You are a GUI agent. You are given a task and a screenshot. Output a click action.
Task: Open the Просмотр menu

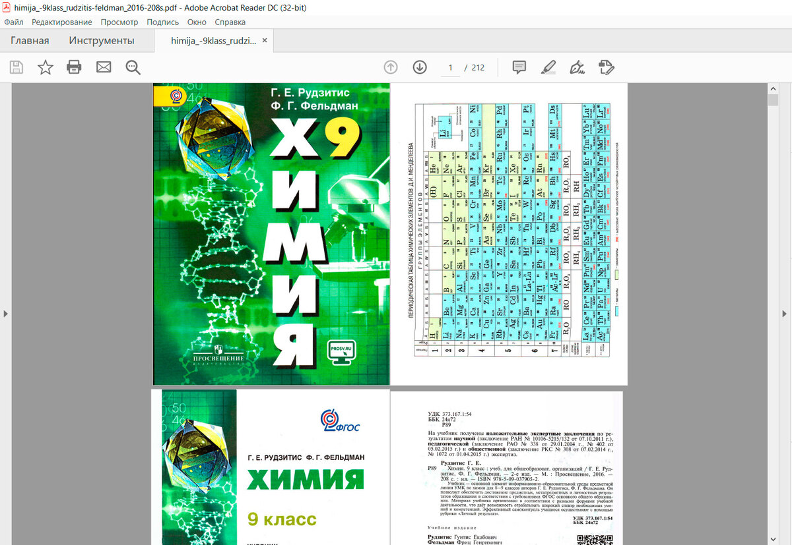point(119,22)
